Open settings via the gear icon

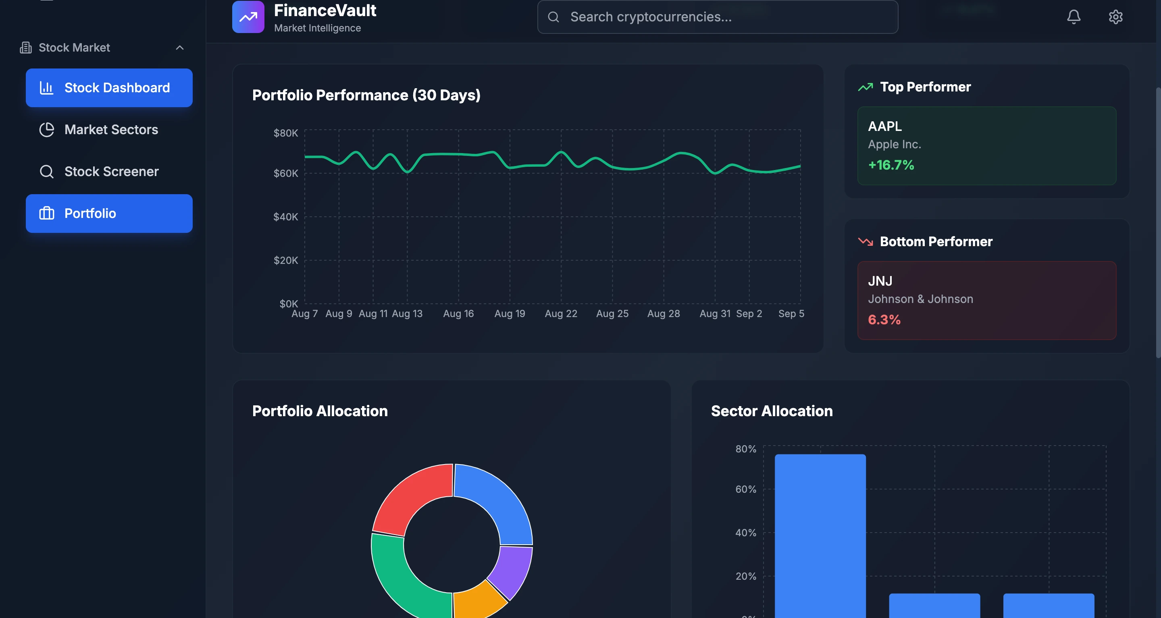[1115, 17]
